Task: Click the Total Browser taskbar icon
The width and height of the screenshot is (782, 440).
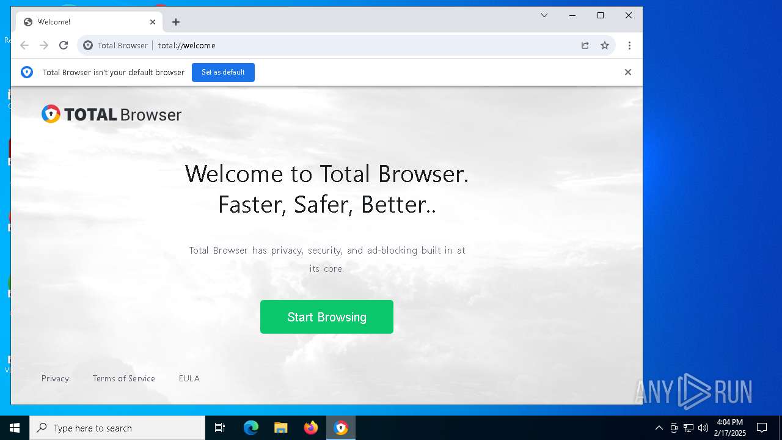Action: tap(341, 428)
